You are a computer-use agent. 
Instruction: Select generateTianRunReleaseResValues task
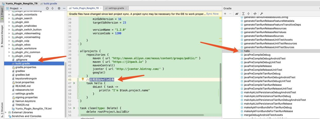(265, 32)
